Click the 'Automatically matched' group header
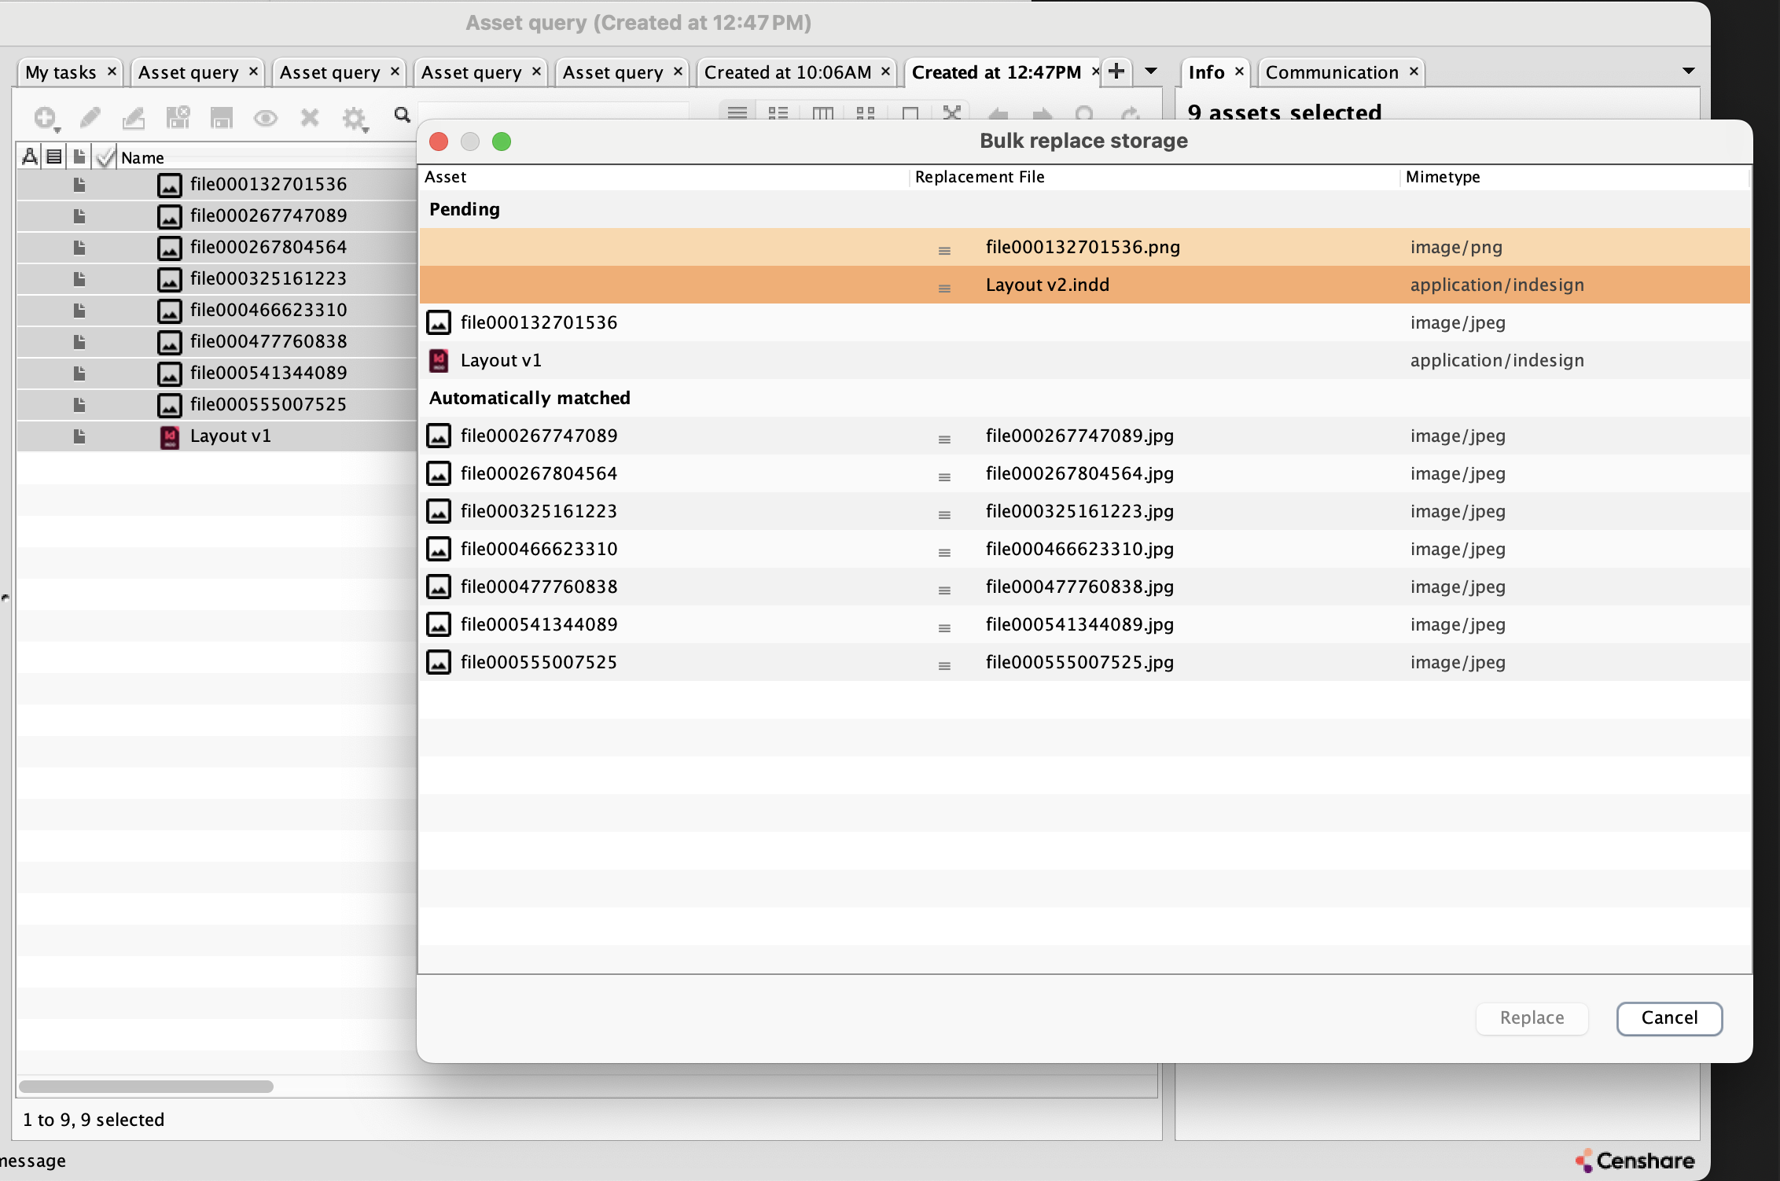The width and height of the screenshot is (1780, 1181). (x=529, y=398)
